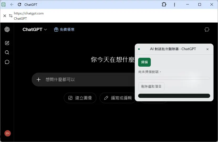Click the AI 對話批次刪除器 · ChatGPT panel title
This screenshot has width=218, height=142.
[173, 49]
